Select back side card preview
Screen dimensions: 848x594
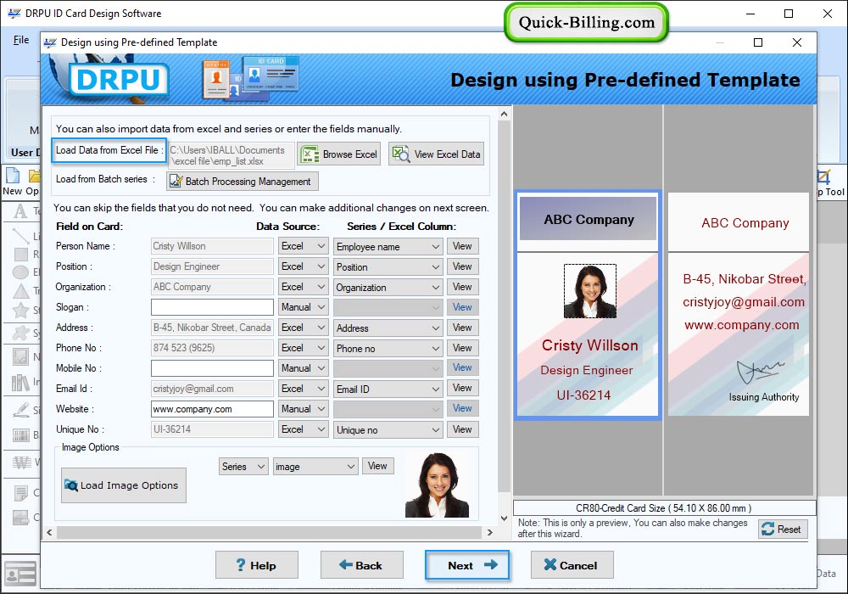(x=739, y=304)
